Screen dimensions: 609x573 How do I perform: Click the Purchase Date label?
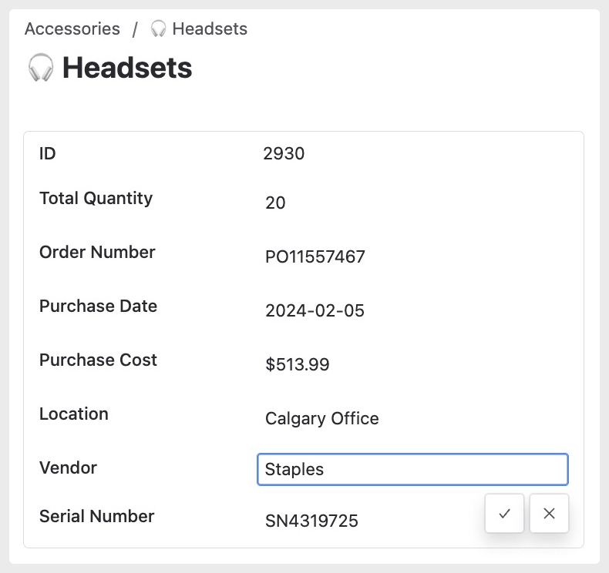tap(98, 306)
